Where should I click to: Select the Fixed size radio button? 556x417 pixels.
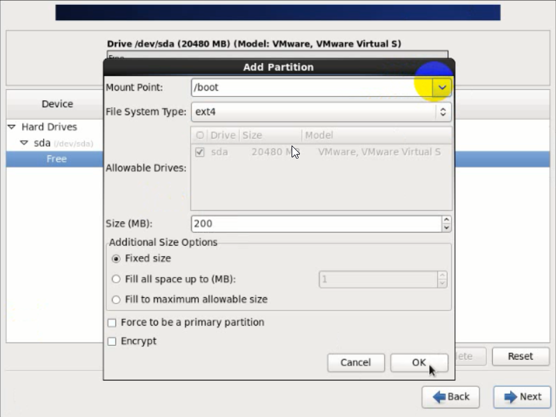coord(116,259)
